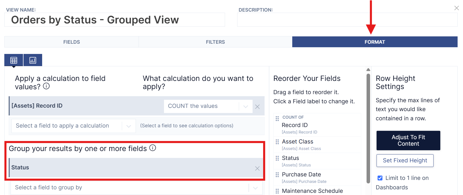Click Adjust To Fit Content button
The width and height of the screenshot is (463, 195).
pos(408,141)
